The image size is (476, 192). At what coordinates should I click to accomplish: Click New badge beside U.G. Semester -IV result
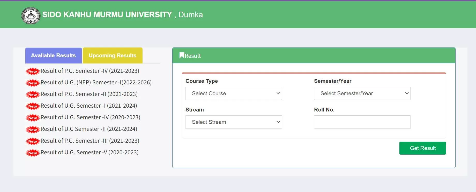tap(33, 118)
